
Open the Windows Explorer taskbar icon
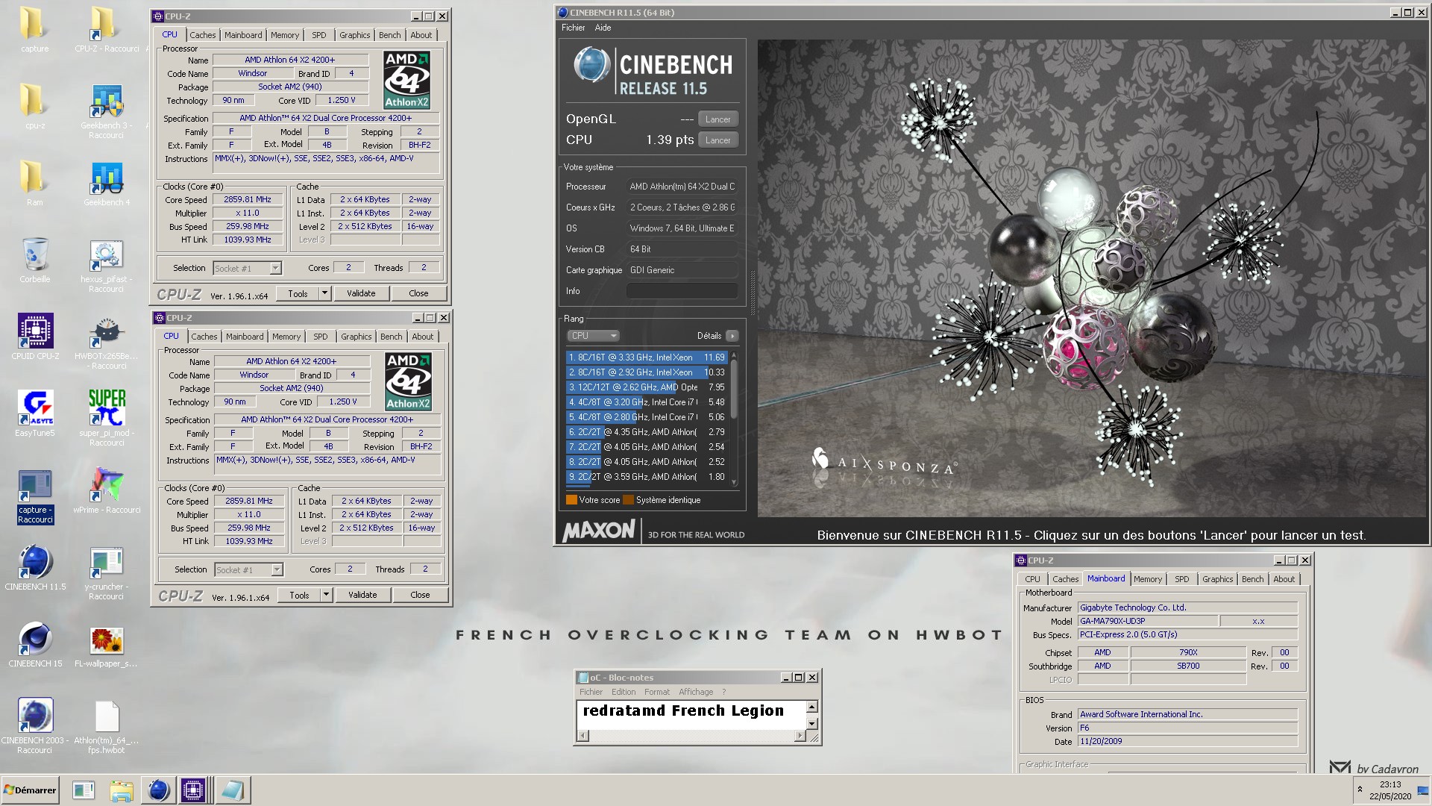[x=121, y=790]
